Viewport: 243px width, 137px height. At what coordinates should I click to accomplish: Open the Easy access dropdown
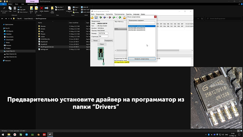pos(60,10)
